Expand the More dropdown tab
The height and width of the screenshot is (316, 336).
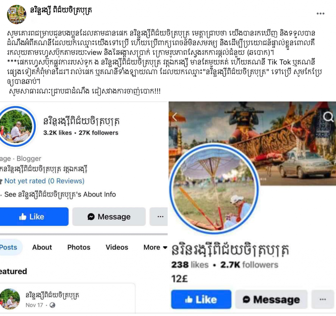point(155,247)
